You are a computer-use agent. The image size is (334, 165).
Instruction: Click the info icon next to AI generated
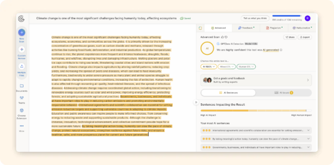pos(281,50)
